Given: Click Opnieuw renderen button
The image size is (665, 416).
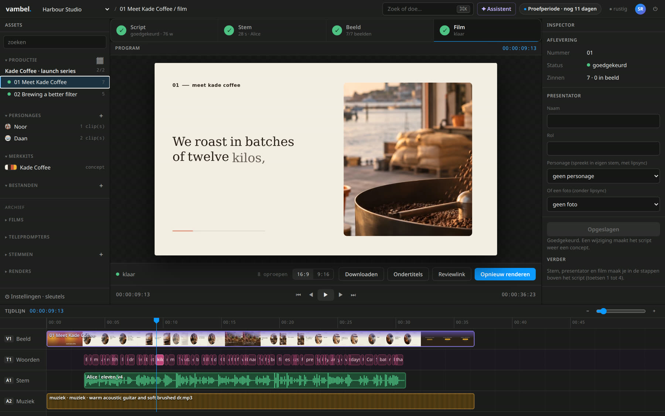Looking at the screenshot, I should coord(505,274).
